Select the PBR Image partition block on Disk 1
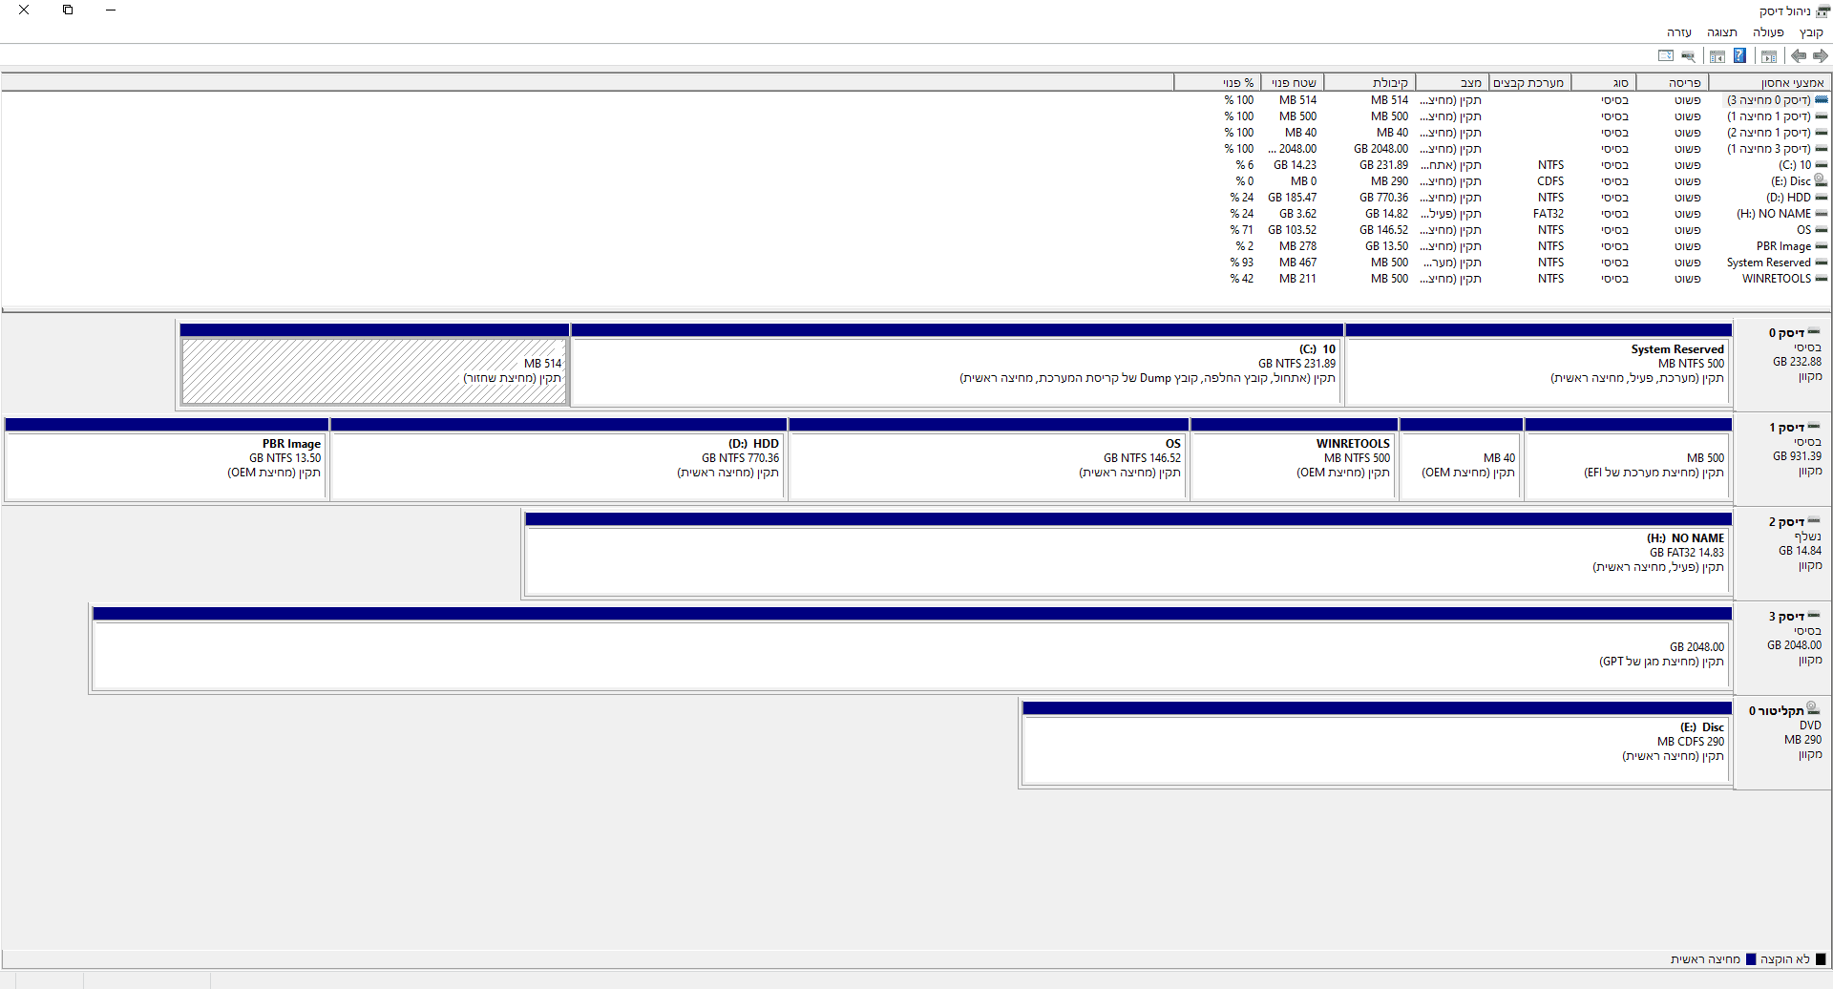This screenshot has height=989, width=1833. [x=166, y=459]
